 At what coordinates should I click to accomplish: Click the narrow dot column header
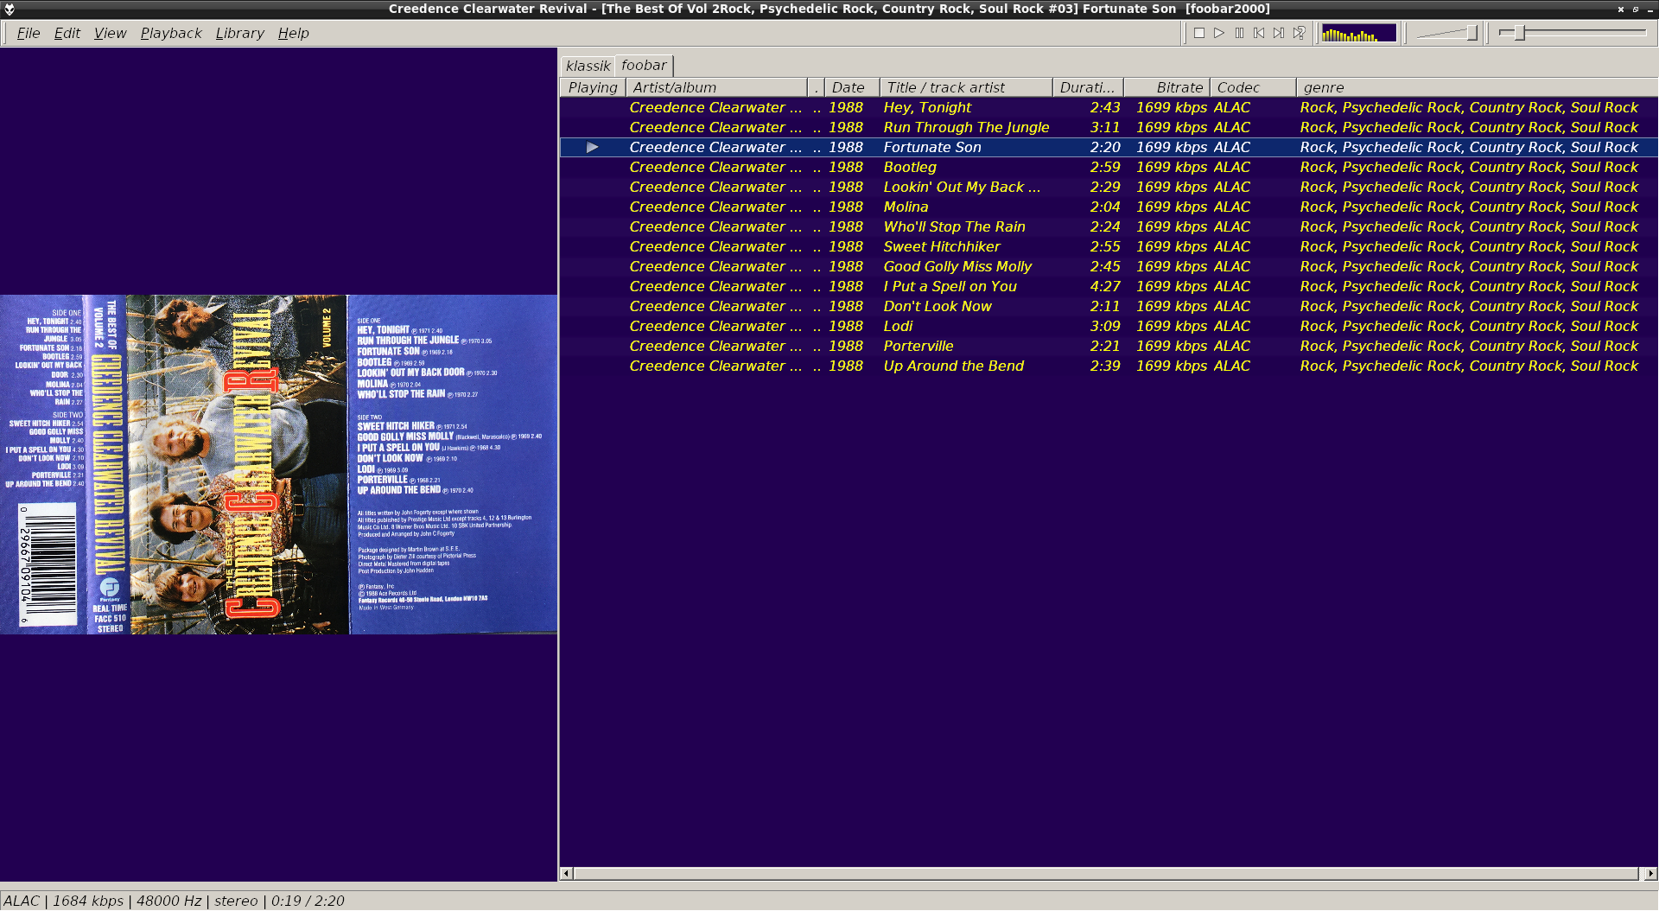tap(816, 87)
